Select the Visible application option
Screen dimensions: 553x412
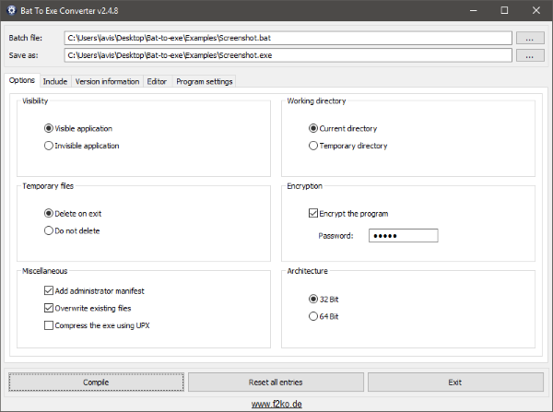click(x=78, y=128)
